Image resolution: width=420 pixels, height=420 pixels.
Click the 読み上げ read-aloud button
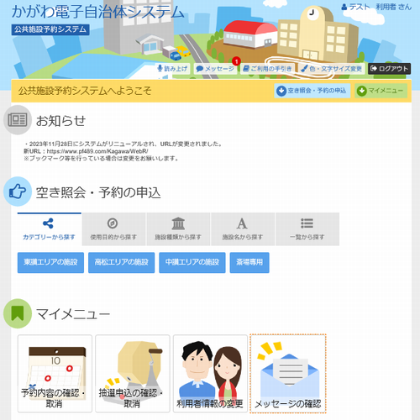click(172, 69)
